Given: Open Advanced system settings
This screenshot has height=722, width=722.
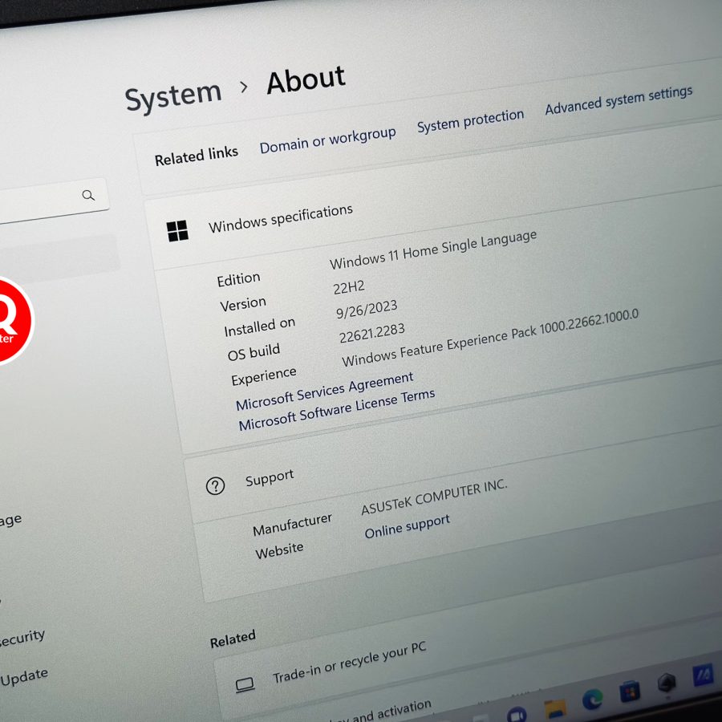Looking at the screenshot, I should 619,100.
